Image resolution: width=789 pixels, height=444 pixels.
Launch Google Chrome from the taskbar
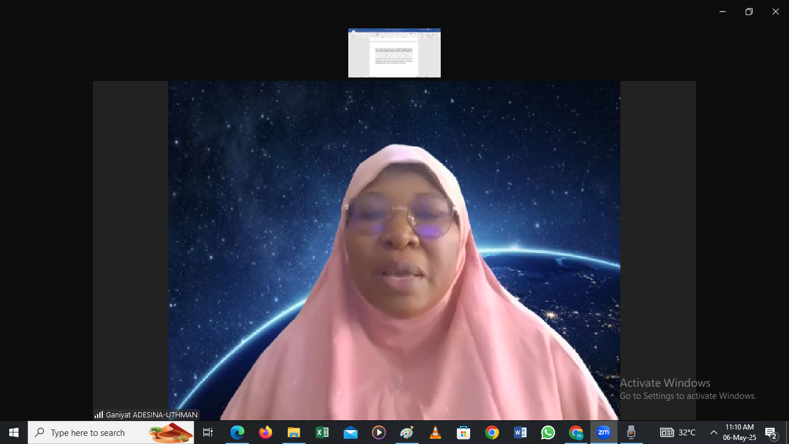point(492,432)
